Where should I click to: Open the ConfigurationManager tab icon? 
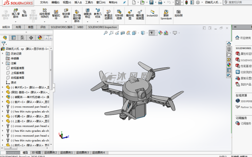click(x=22, y=38)
